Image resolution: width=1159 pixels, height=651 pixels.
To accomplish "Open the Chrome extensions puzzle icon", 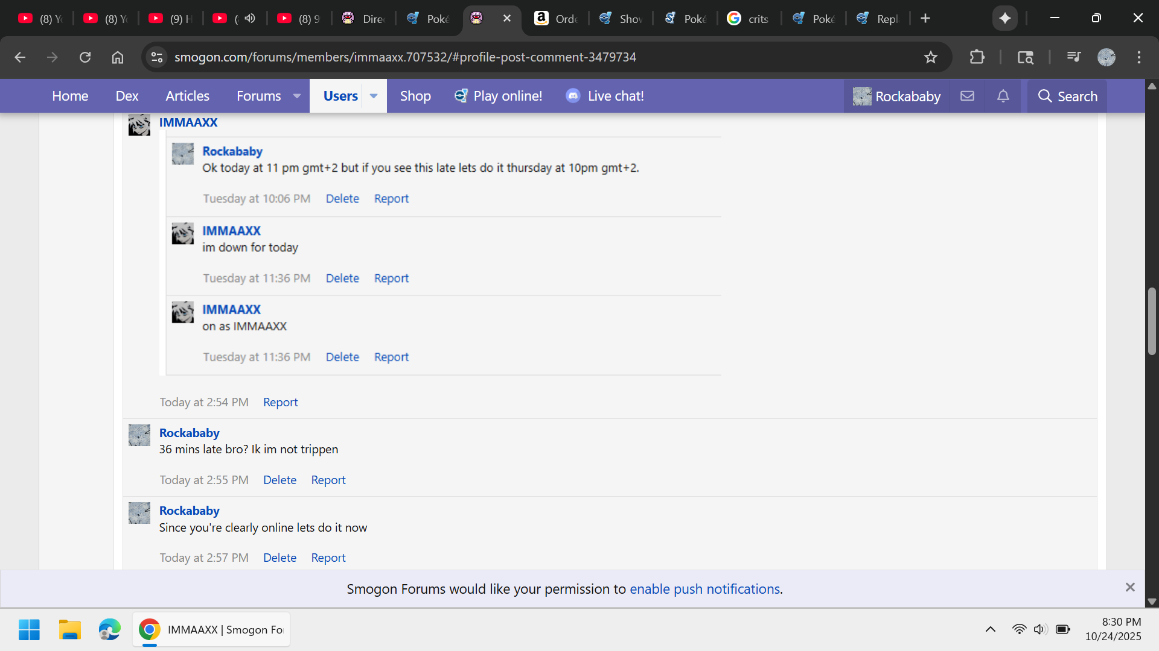I will point(977,57).
